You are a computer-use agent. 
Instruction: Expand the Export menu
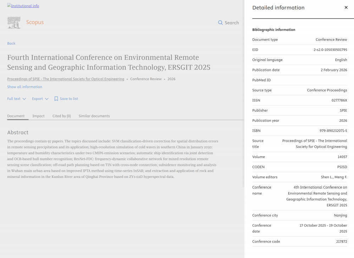pos(37,99)
